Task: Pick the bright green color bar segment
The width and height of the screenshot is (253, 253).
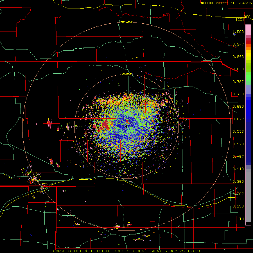Action: (248, 77)
